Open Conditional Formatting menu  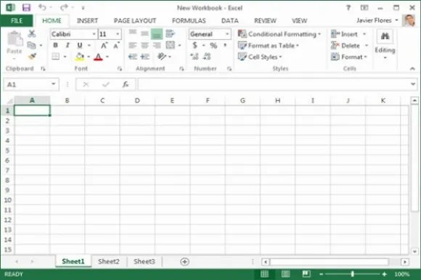pyautogui.click(x=279, y=34)
